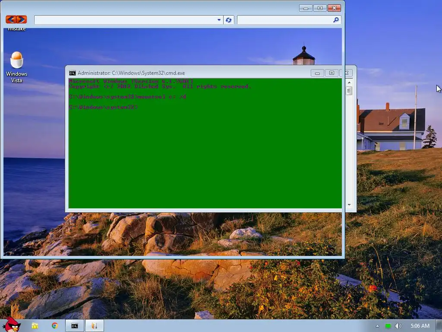Image resolution: width=442 pixels, height=332 pixels.
Task: Open the cmd.exe title bar system icon
Action: 73,73
